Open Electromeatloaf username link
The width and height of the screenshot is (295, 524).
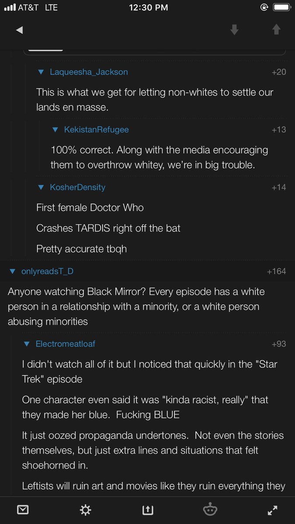65,344
